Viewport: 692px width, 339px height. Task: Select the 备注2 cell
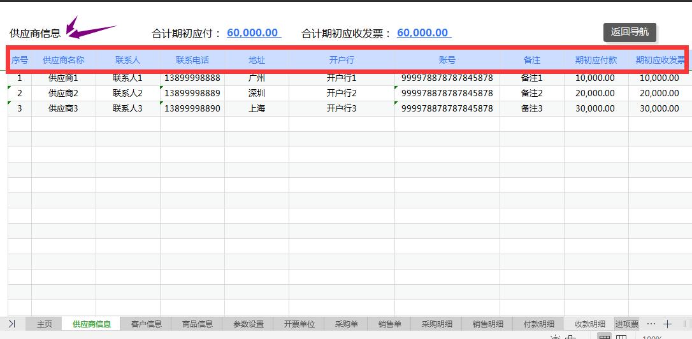click(x=532, y=93)
